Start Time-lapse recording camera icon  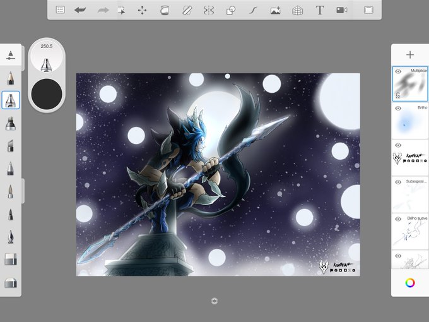[342, 10]
